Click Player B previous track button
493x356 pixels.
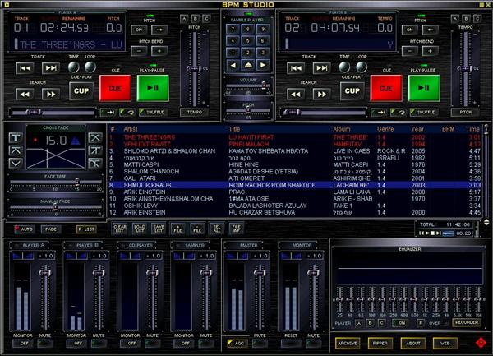pos(296,68)
